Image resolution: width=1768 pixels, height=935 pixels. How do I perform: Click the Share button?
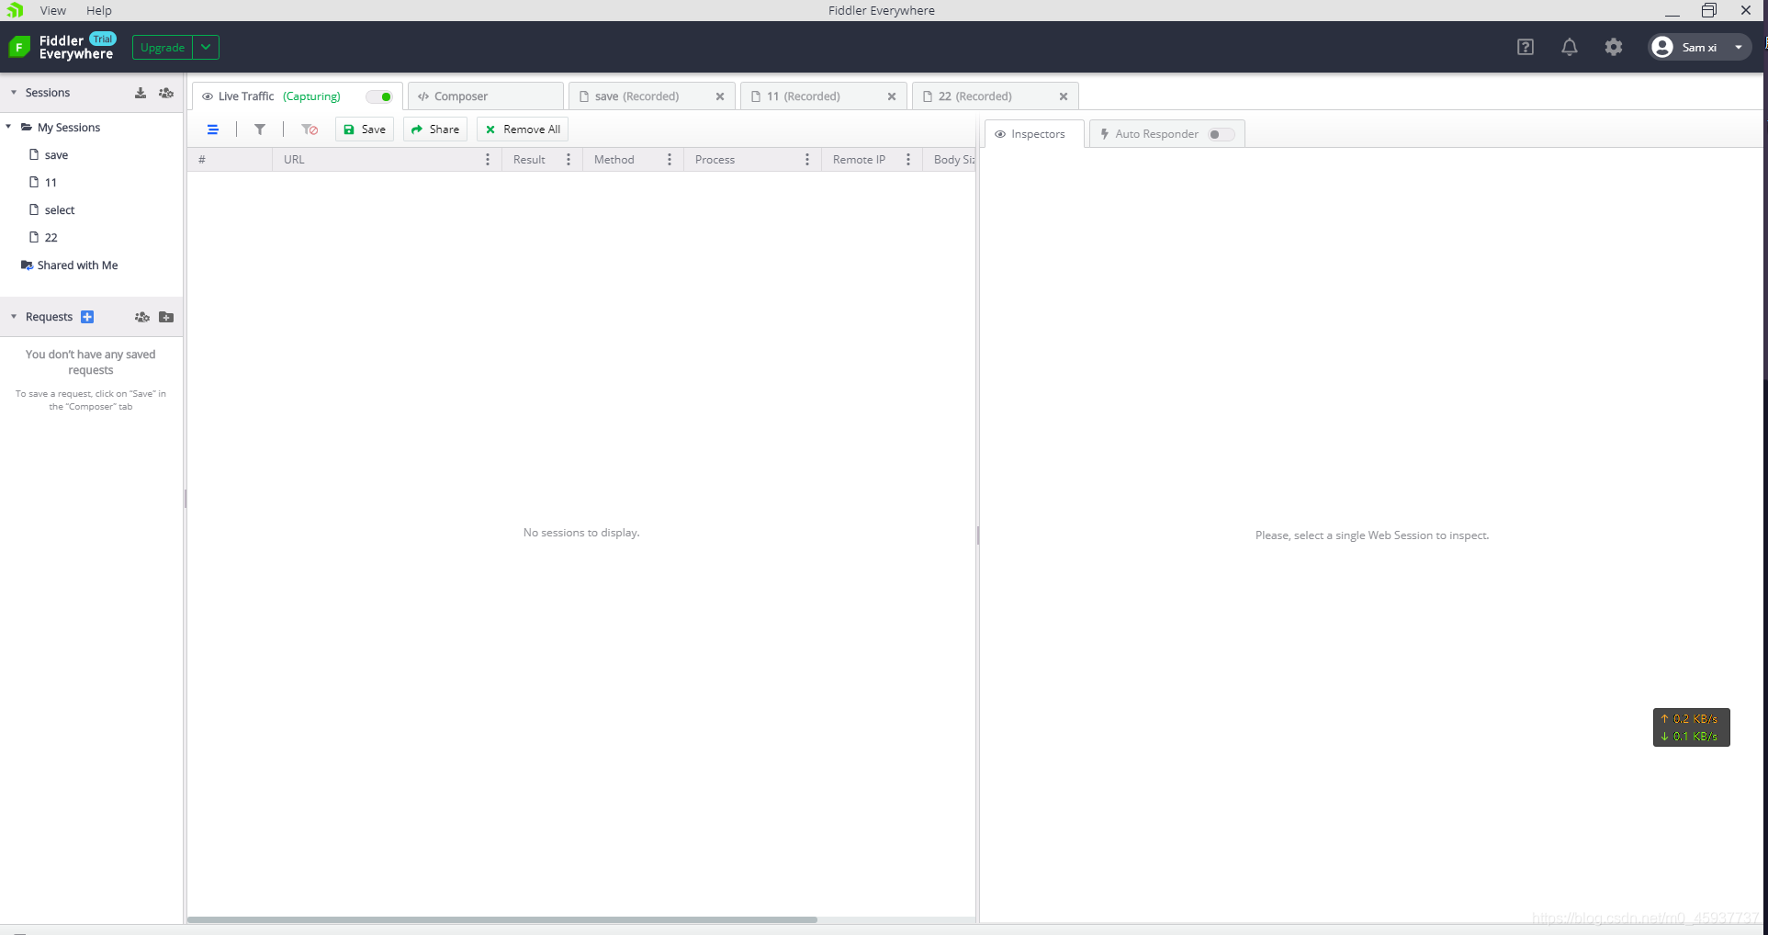(x=435, y=130)
